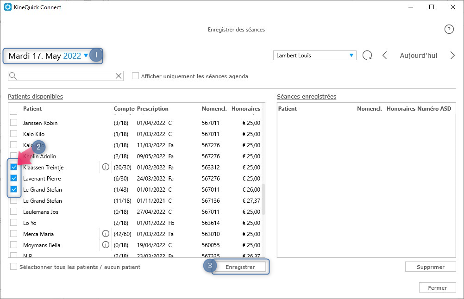This screenshot has height=299, width=464.
Task: Uncheck Le Grand Stefan (1/43)
Action: click(13, 189)
